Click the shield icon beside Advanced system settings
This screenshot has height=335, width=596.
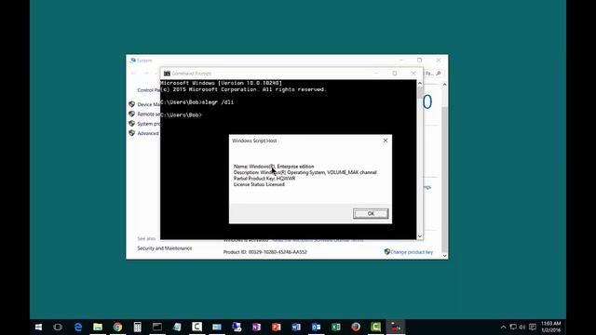tap(132, 133)
